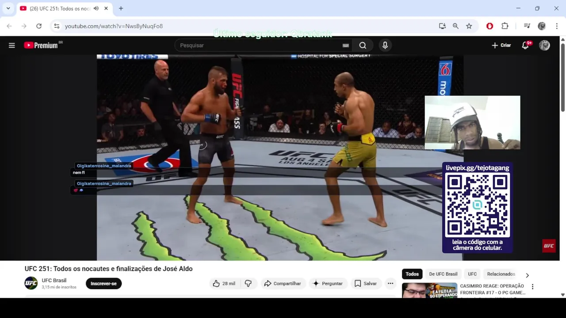Open Casimiro Reage video title
The image size is (566, 318).
[x=492, y=289]
